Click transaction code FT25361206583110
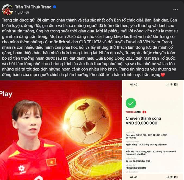Screen dimensions: 184x180 click(136, 168)
